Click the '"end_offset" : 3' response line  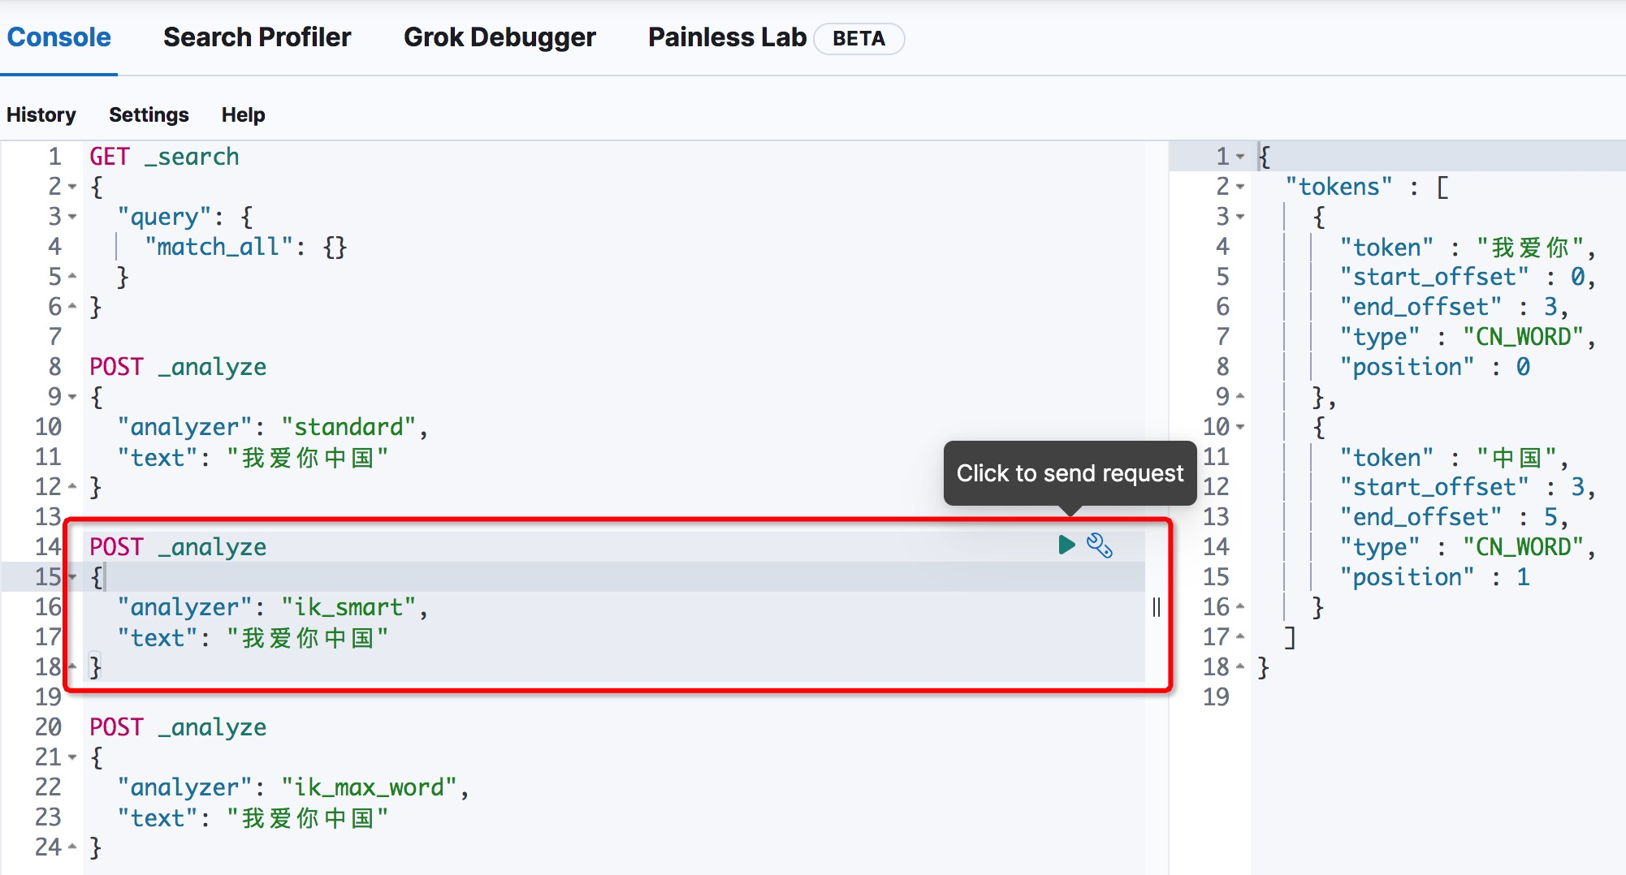[1454, 307]
